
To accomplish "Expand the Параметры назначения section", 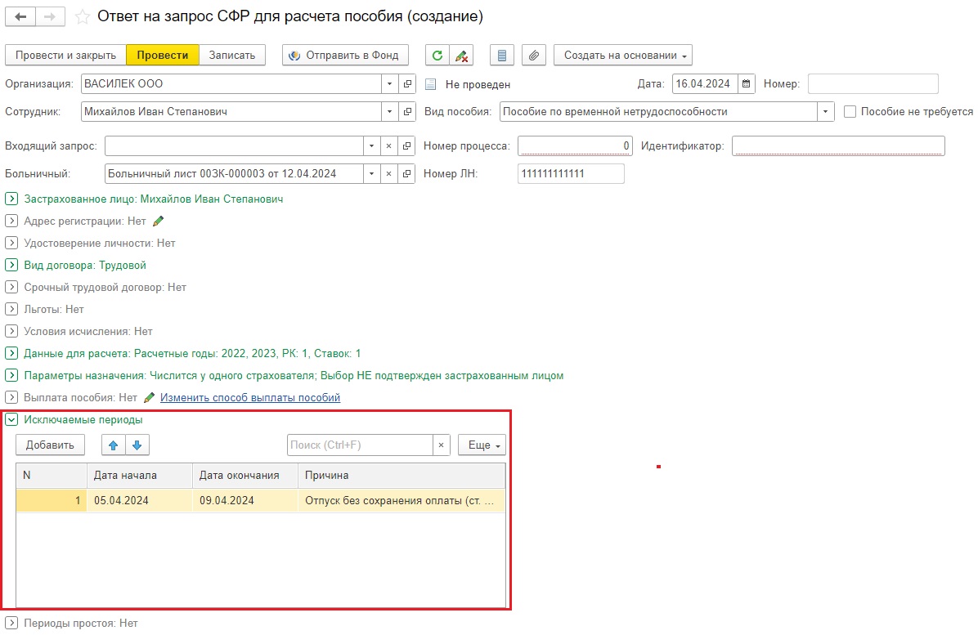I will 11,376.
